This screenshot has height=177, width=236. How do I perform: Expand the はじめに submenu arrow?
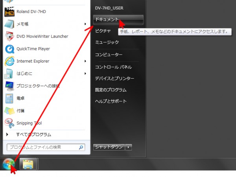(85, 74)
